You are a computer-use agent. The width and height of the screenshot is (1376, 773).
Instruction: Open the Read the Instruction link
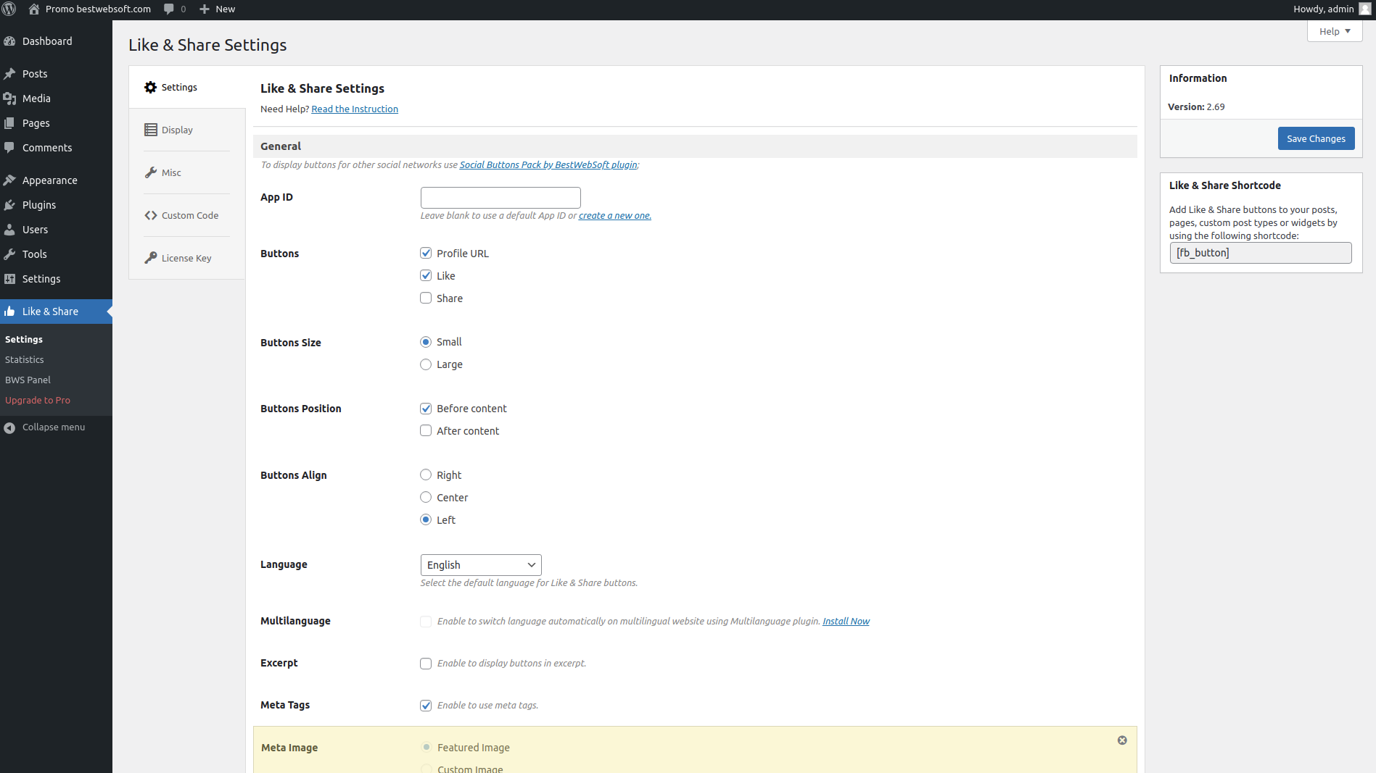pos(355,109)
